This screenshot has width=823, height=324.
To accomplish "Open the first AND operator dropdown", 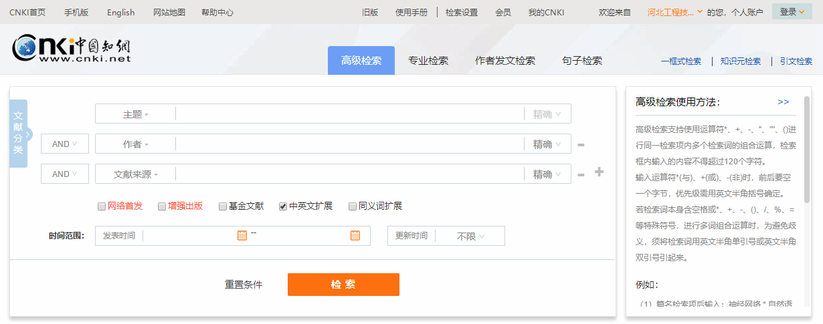I will pyautogui.click(x=65, y=144).
